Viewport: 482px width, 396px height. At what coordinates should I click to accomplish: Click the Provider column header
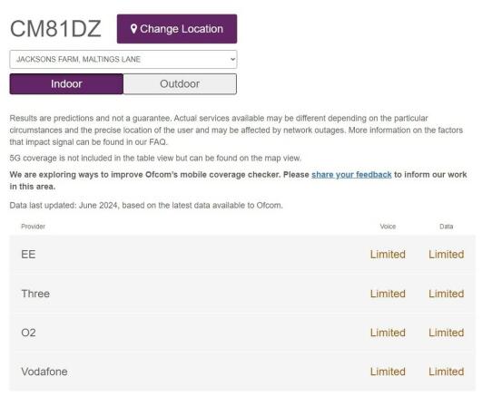(x=33, y=227)
